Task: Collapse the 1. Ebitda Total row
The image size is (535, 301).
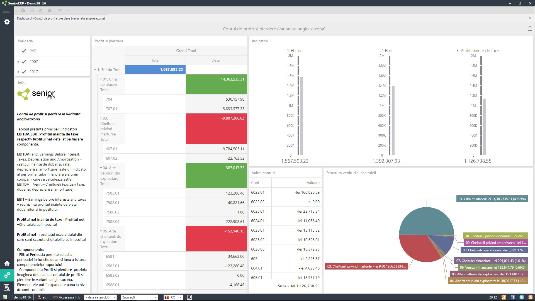Action: pos(95,70)
